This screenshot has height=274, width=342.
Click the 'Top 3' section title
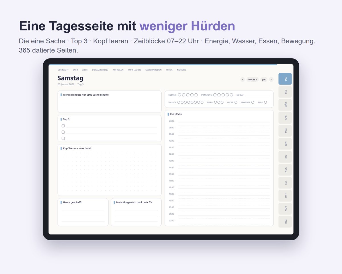click(66, 119)
